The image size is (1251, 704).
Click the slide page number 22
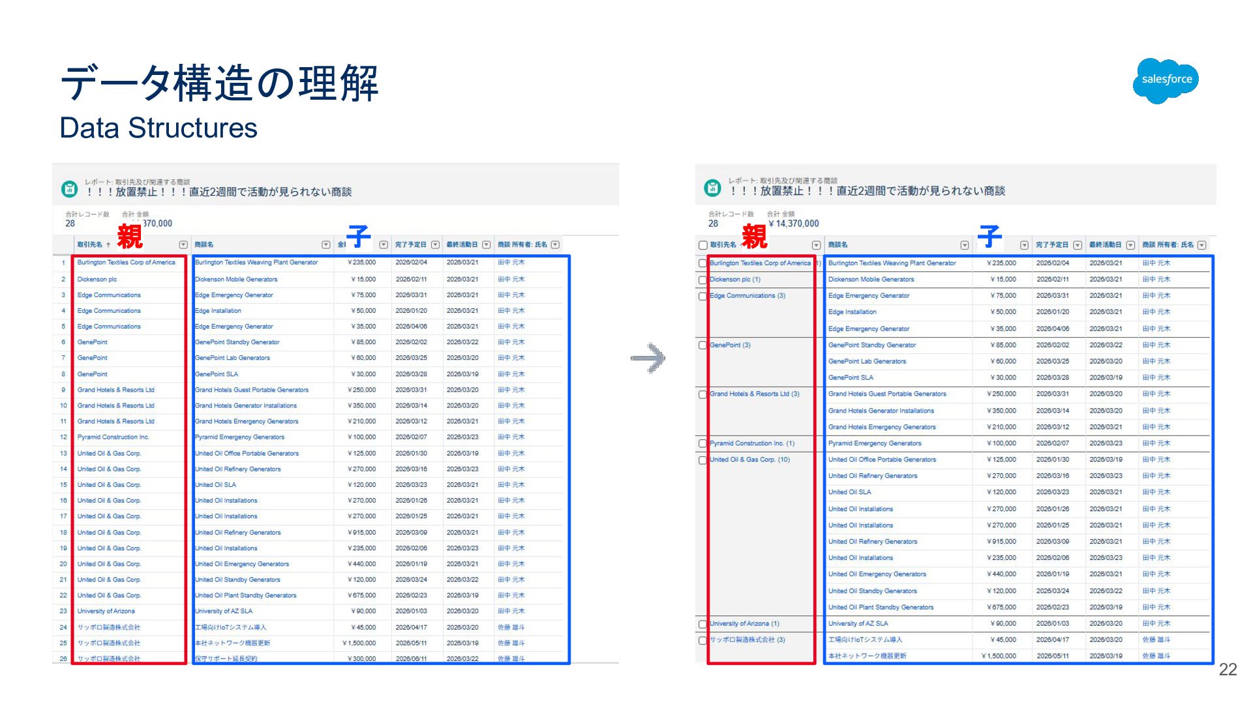click(x=1228, y=669)
